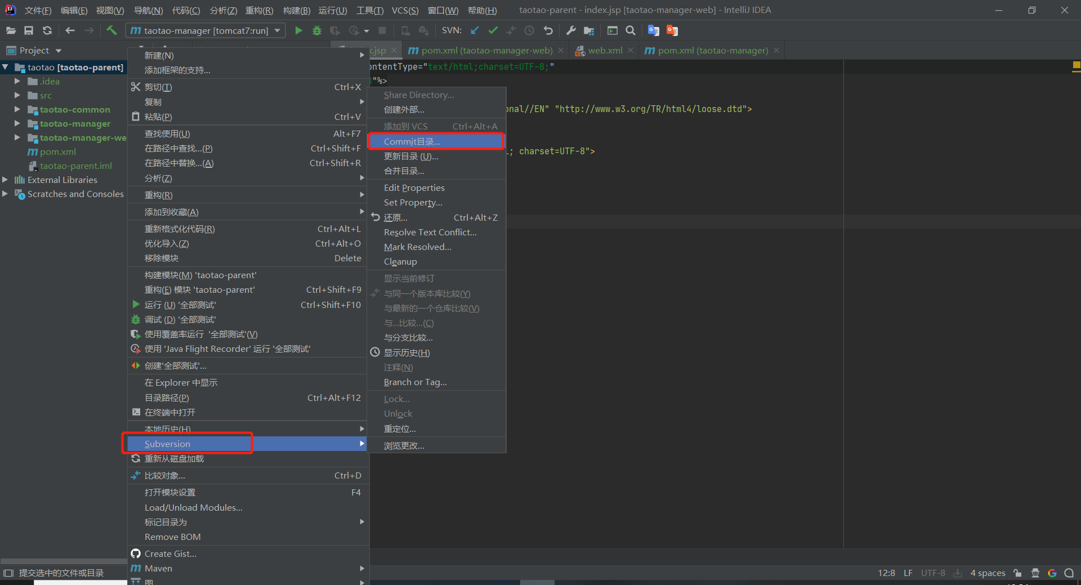Open Project Structure folder icon in toolbar

click(589, 30)
